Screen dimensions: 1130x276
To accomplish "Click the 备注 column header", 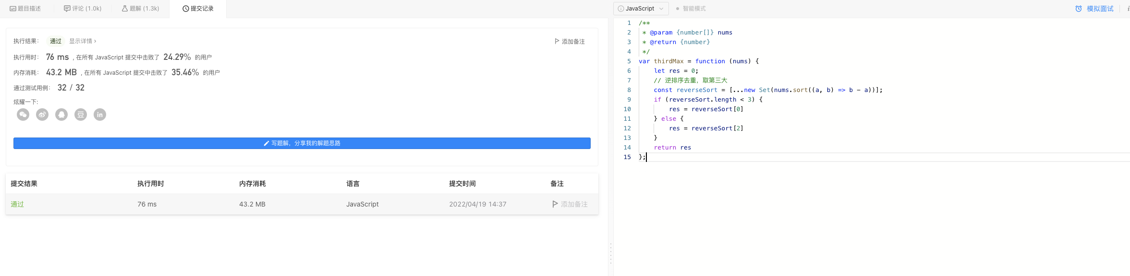I will [557, 184].
